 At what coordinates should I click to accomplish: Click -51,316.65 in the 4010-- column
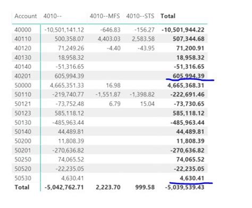click(x=70, y=67)
